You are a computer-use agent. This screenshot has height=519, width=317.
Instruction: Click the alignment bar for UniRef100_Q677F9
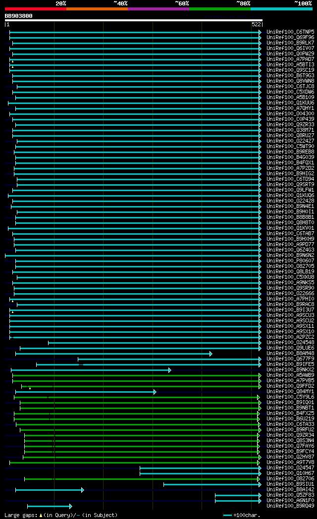point(170,359)
